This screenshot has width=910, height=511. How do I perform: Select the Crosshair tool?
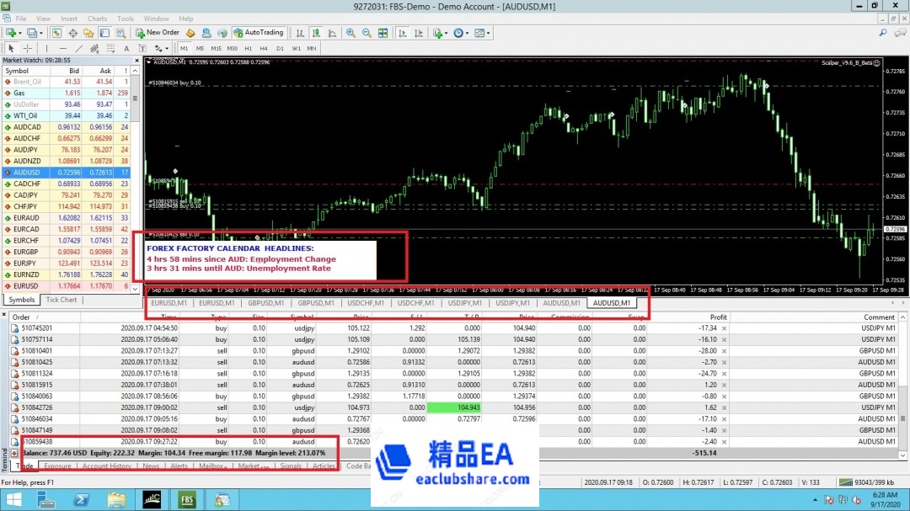[x=27, y=49]
